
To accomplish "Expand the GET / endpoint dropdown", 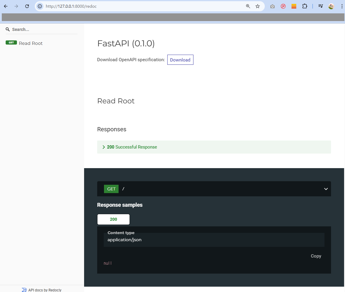I will pos(214,189).
